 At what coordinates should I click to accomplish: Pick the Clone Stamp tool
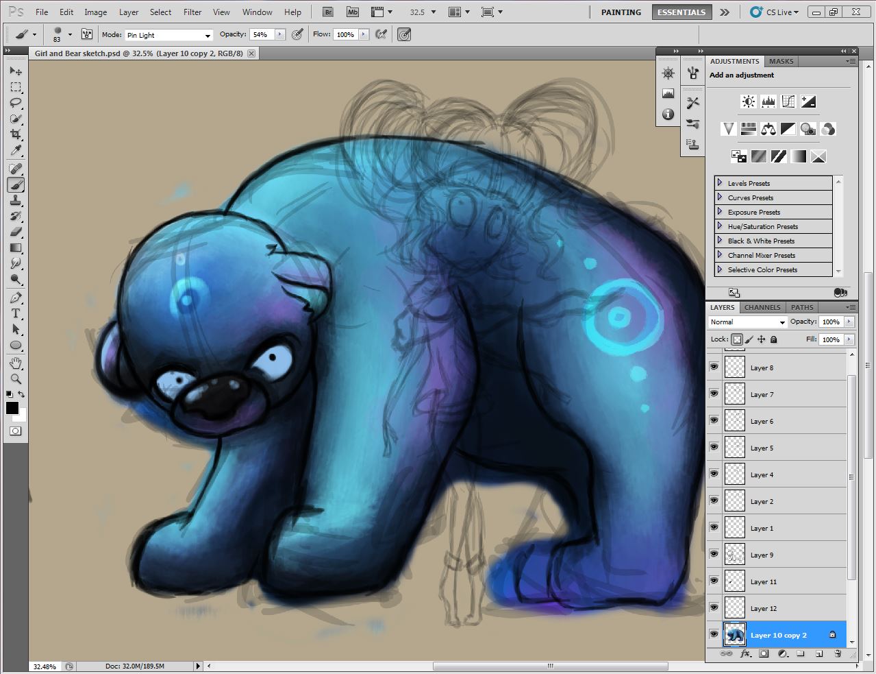coord(16,200)
